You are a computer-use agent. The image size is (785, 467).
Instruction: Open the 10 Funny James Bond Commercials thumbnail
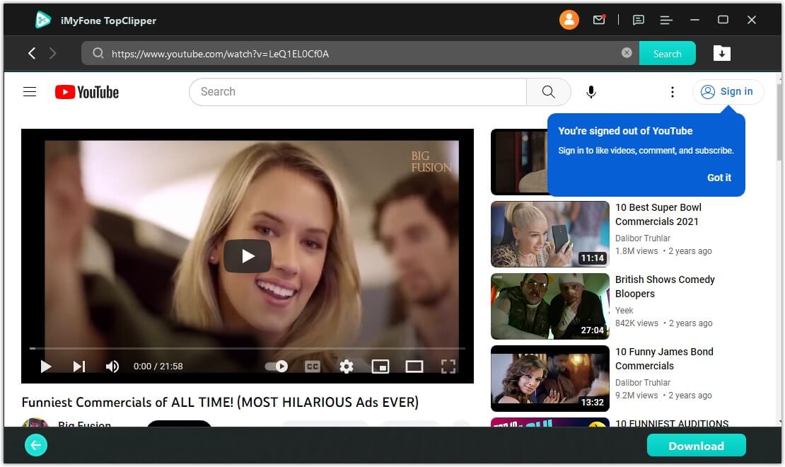tap(549, 379)
